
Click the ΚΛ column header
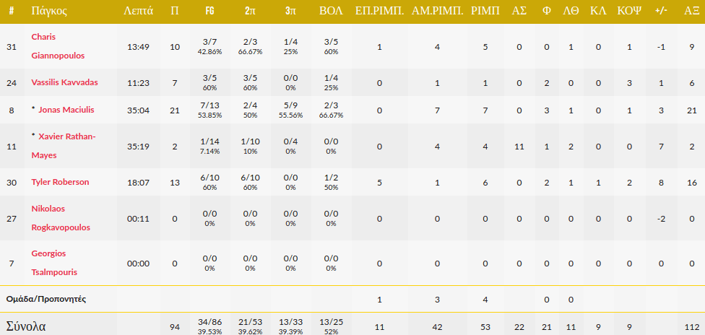pos(597,12)
